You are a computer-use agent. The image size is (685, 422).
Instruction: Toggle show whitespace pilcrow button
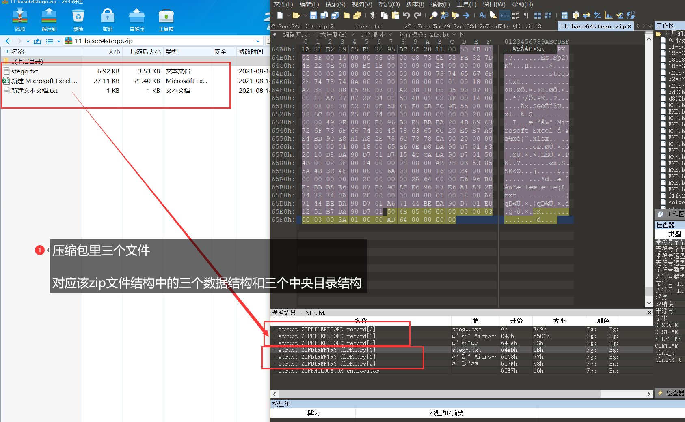(x=526, y=15)
